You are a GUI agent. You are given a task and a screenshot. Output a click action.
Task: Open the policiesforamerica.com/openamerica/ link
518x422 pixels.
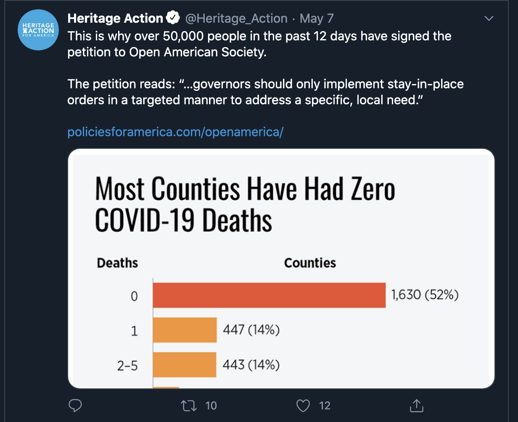[x=176, y=132]
